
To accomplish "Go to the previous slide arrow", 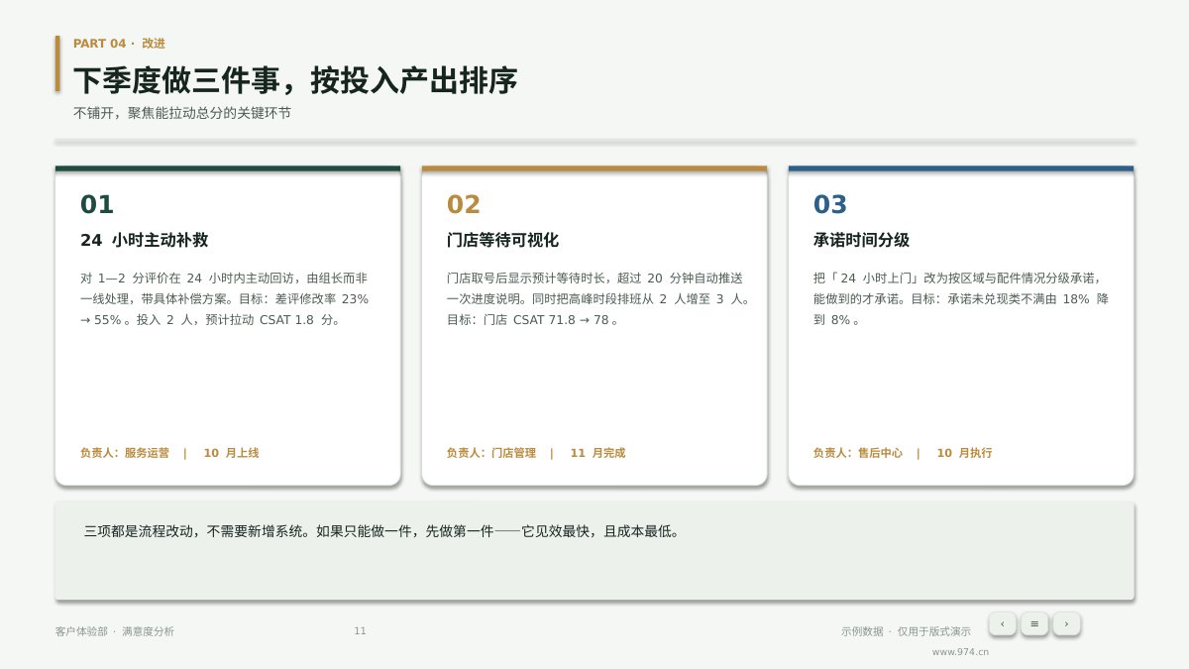I will pyautogui.click(x=1002, y=623).
